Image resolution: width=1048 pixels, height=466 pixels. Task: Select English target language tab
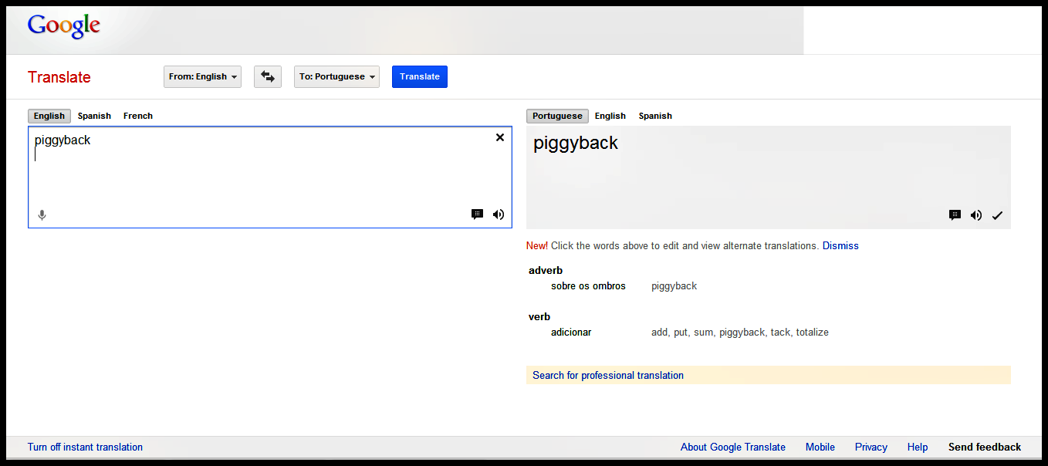(610, 116)
